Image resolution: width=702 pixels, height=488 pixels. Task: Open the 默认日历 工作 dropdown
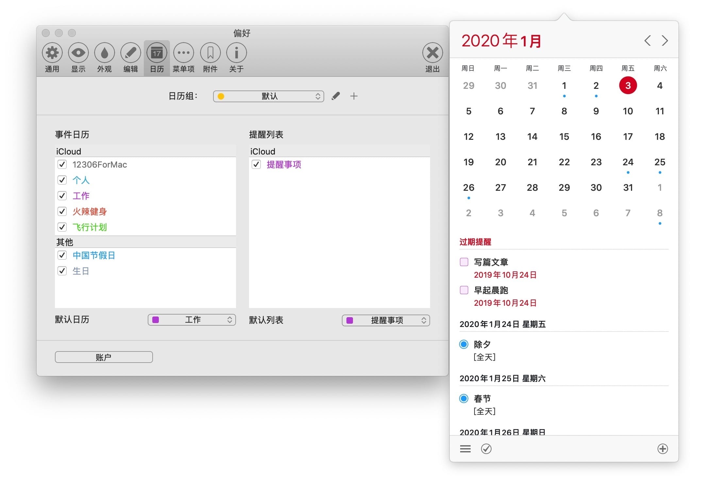coord(192,320)
